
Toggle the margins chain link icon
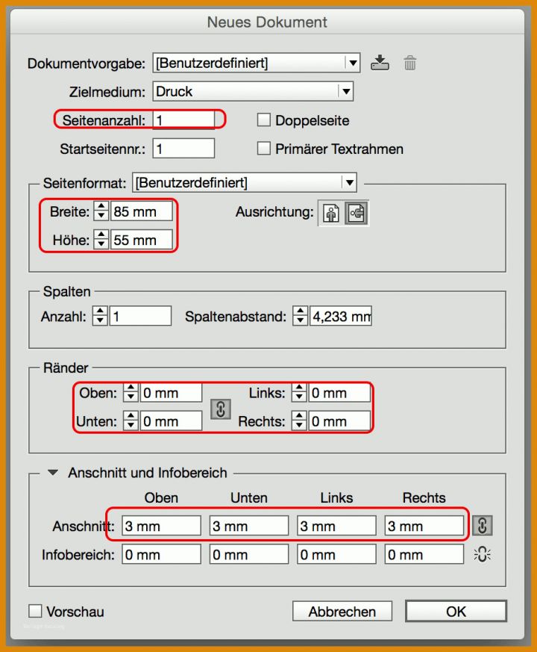pos(221,409)
